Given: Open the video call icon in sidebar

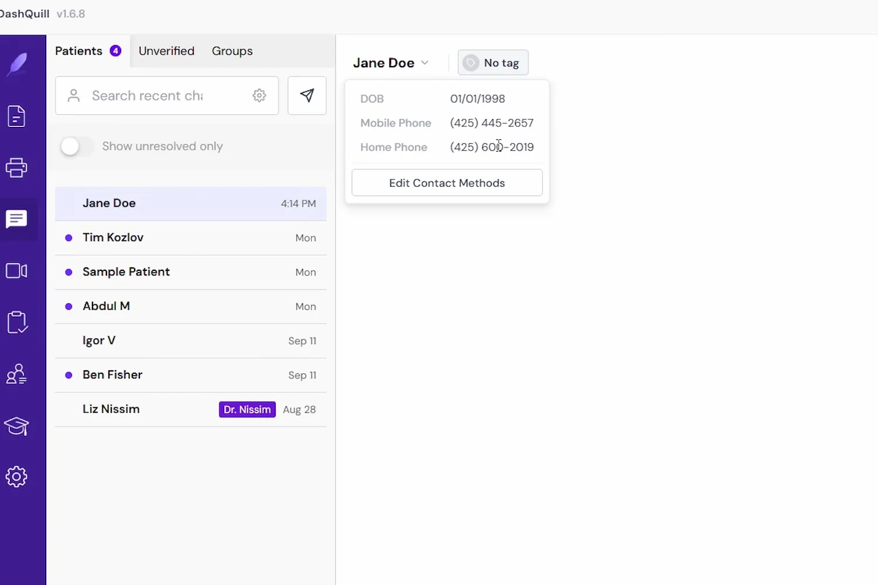Looking at the screenshot, I should pos(16,271).
